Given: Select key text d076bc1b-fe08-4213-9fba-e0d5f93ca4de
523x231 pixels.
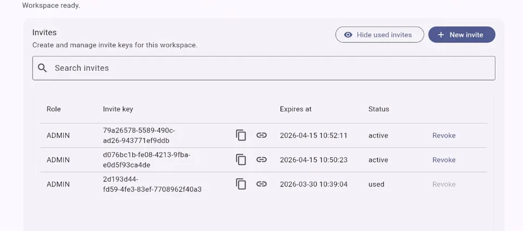Looking at the screenshot, I should click(147, 160).
